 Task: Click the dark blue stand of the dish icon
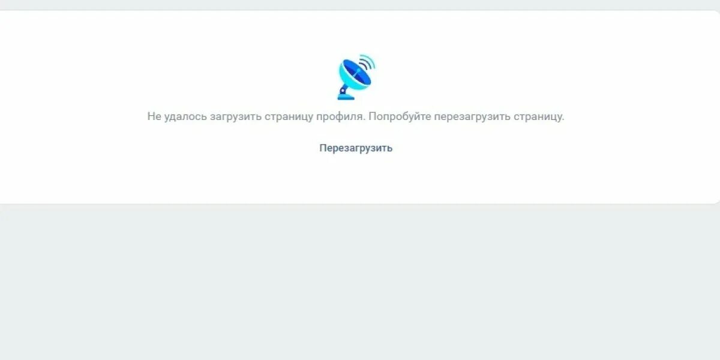(x=344, y=92)
